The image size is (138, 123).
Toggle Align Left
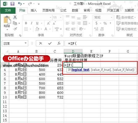[67, 23]
